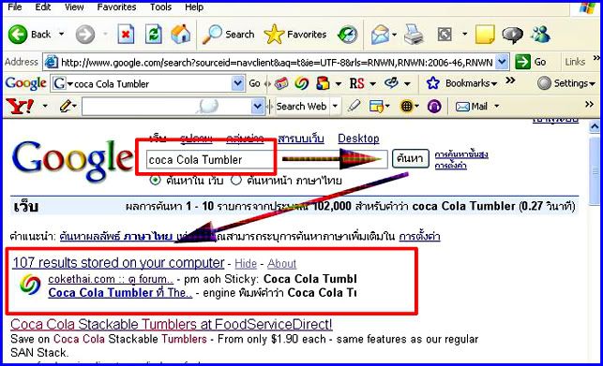
Task: Click the Hide link for desktop results
Action: pyautogui.click(x=246, y=263)
